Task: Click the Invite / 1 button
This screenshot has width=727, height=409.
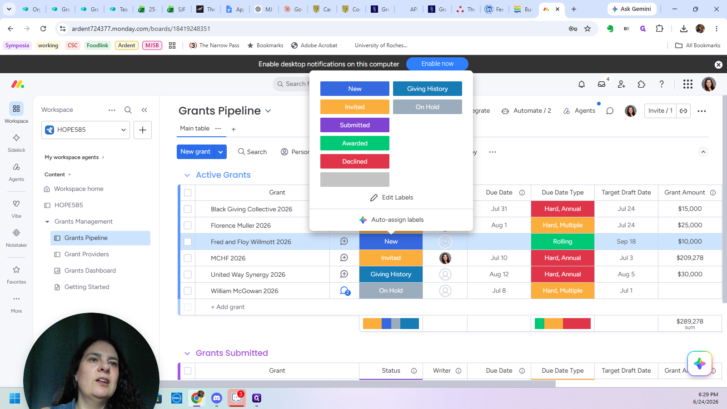Action: point(660,111)
